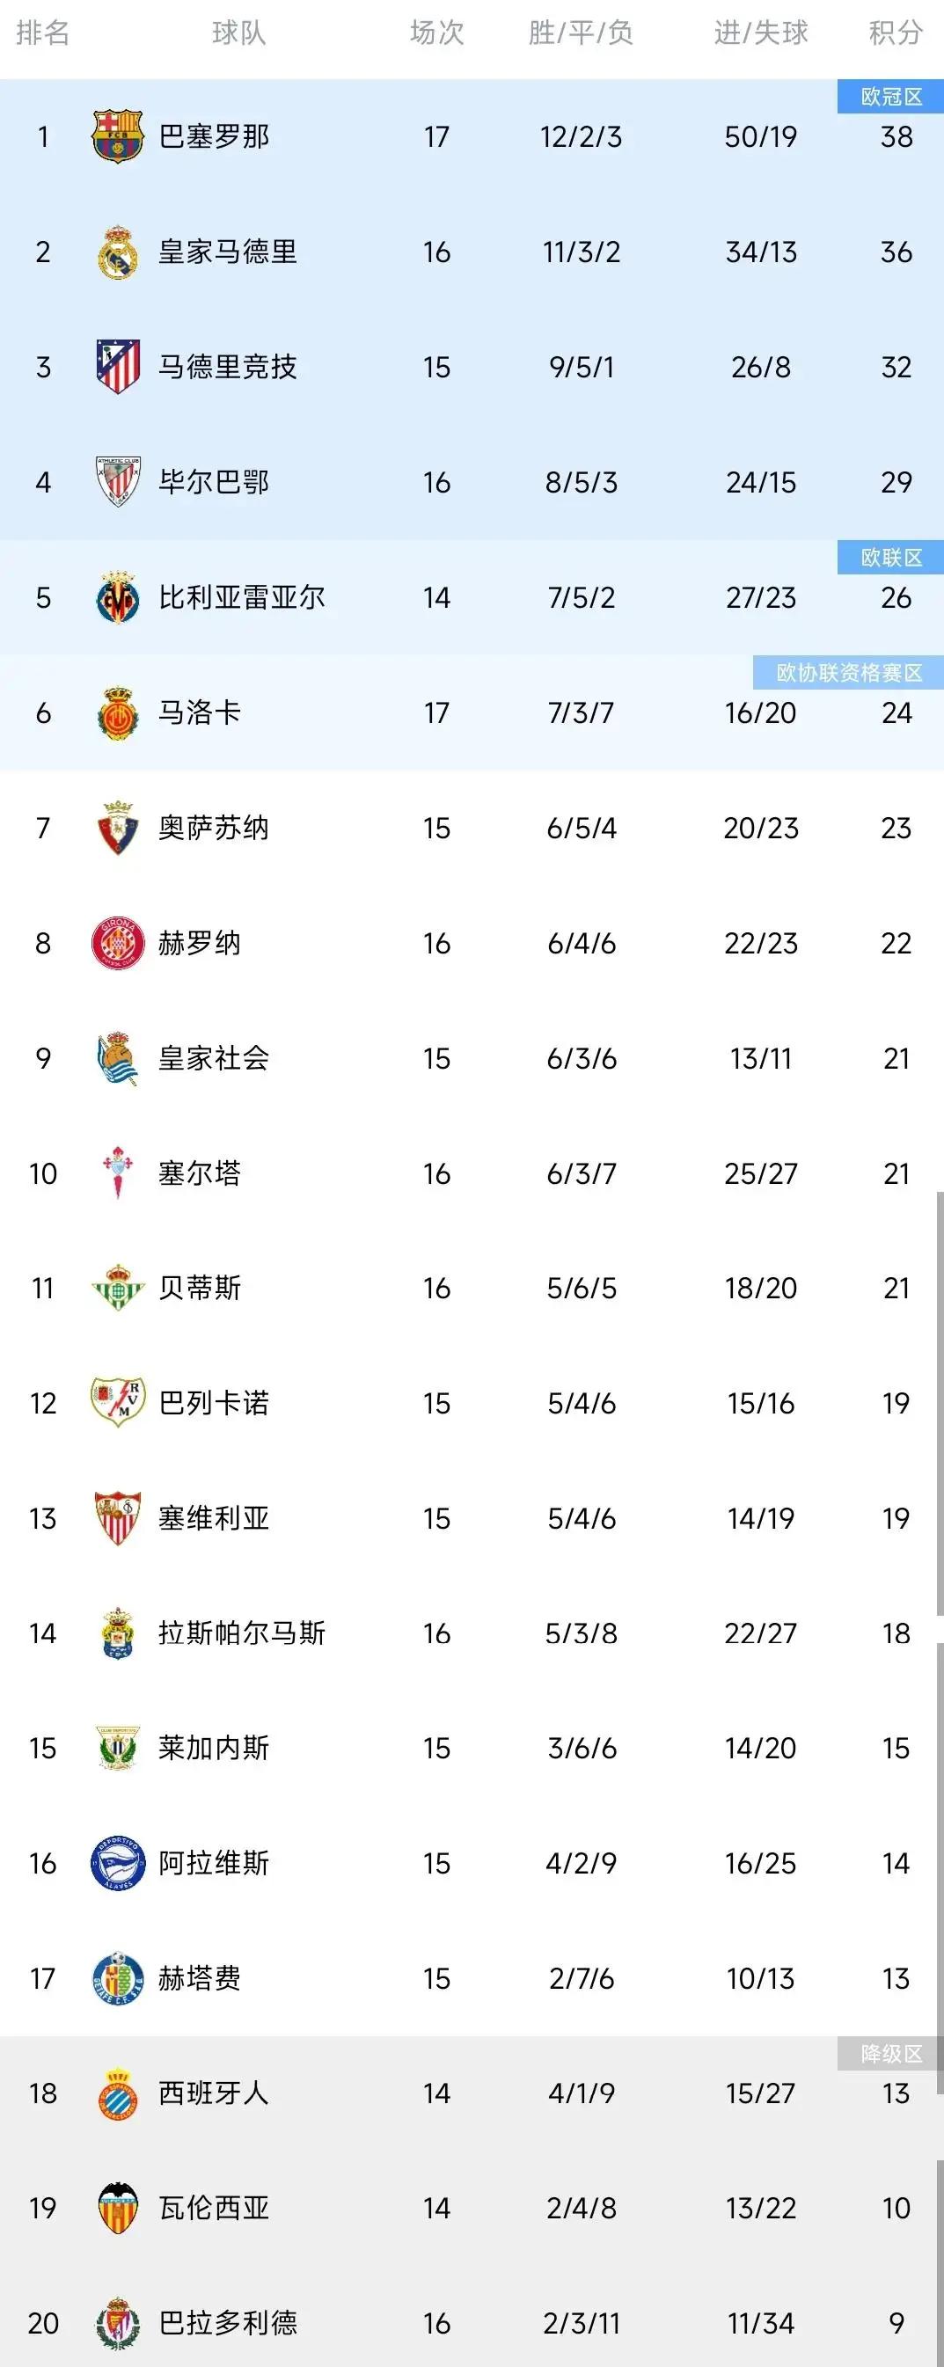Click the 积分 column header
Screen dimensions: 944x2367
point(896,33)
